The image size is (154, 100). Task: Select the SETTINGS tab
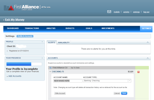[x=146, y=29]
